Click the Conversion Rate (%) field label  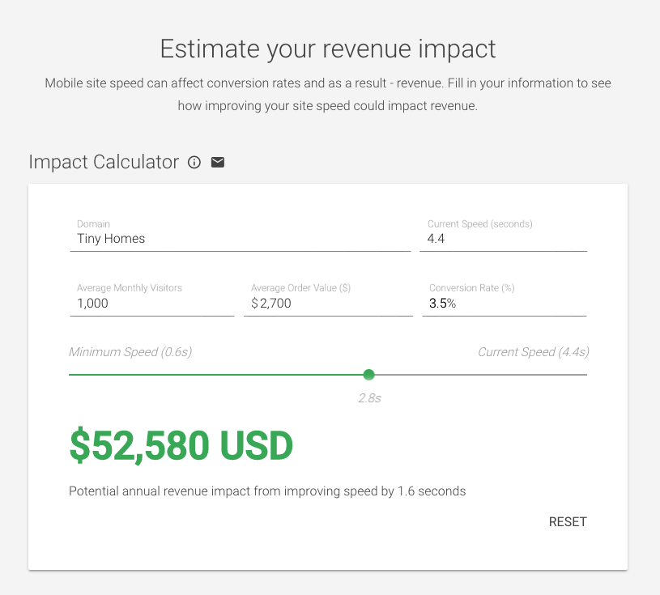click(471, 288)
